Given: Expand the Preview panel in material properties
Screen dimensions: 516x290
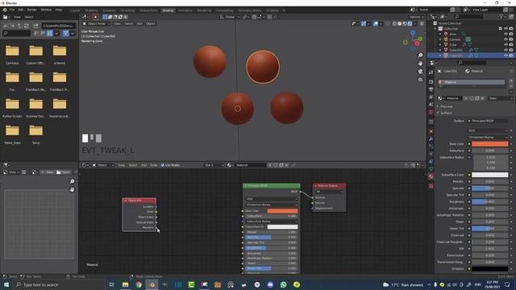Looking at the screenshot, I should 445,106.
